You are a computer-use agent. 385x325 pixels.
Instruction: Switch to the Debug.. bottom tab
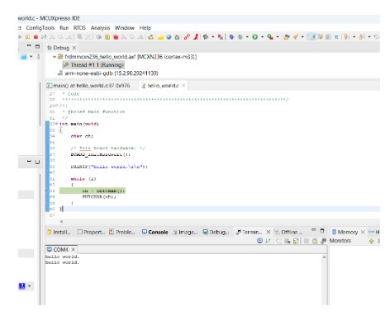click(x=216, y=232)
